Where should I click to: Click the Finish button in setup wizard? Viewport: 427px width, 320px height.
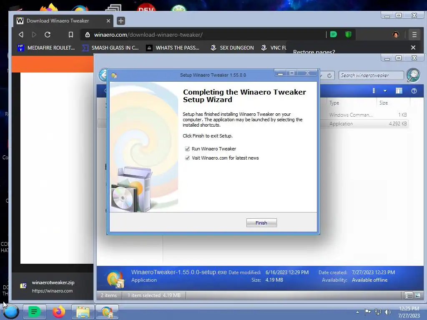coord(261,223)
